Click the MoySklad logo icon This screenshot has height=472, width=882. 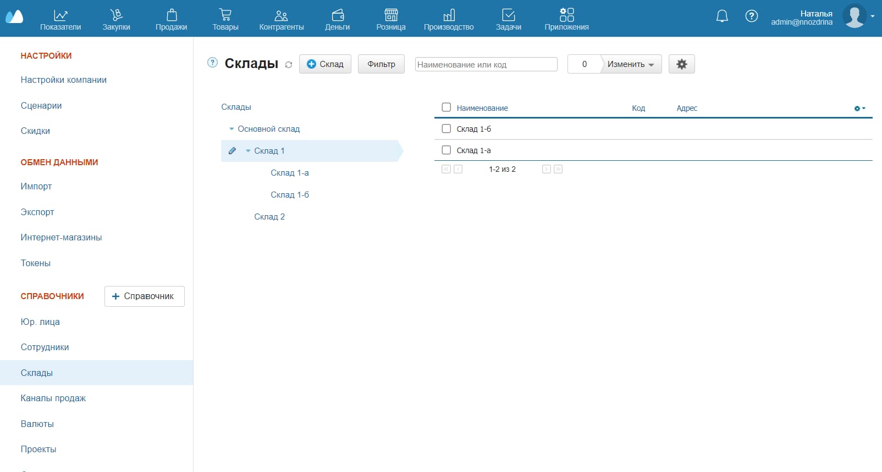(x=14, y=16)
